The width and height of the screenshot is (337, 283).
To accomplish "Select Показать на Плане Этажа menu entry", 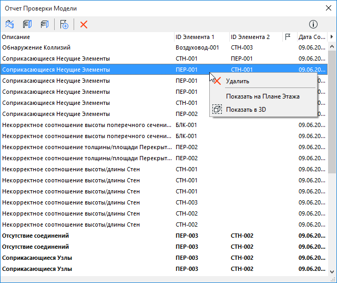I will 263,96.
